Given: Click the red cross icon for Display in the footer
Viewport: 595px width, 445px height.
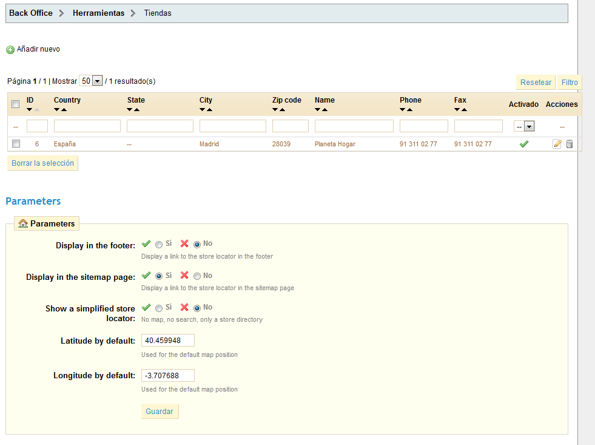Looking at the screenshot, I should 184,243.
